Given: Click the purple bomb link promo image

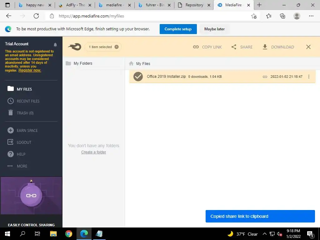Looking at the screenshot, I should click(x=31, y=196).
